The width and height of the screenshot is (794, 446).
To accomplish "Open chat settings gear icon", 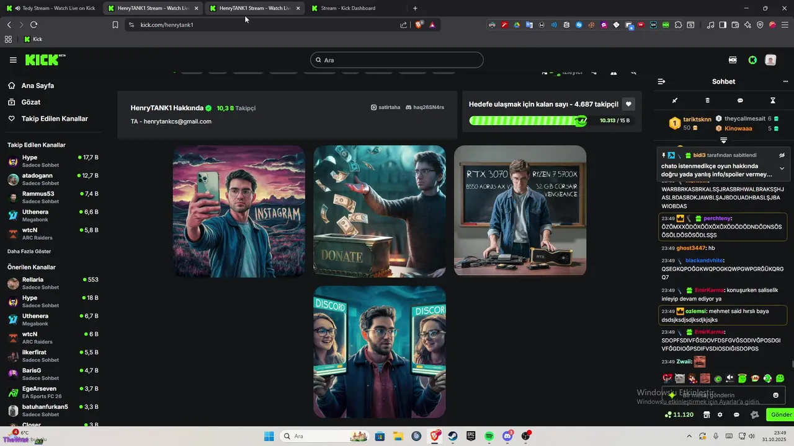I will click(720, 414).
